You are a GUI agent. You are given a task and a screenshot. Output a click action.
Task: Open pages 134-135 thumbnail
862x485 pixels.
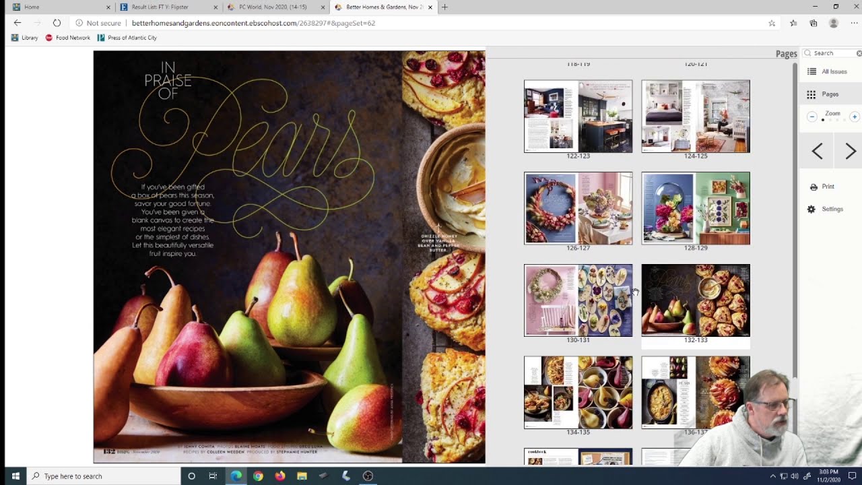coord(578,393)
